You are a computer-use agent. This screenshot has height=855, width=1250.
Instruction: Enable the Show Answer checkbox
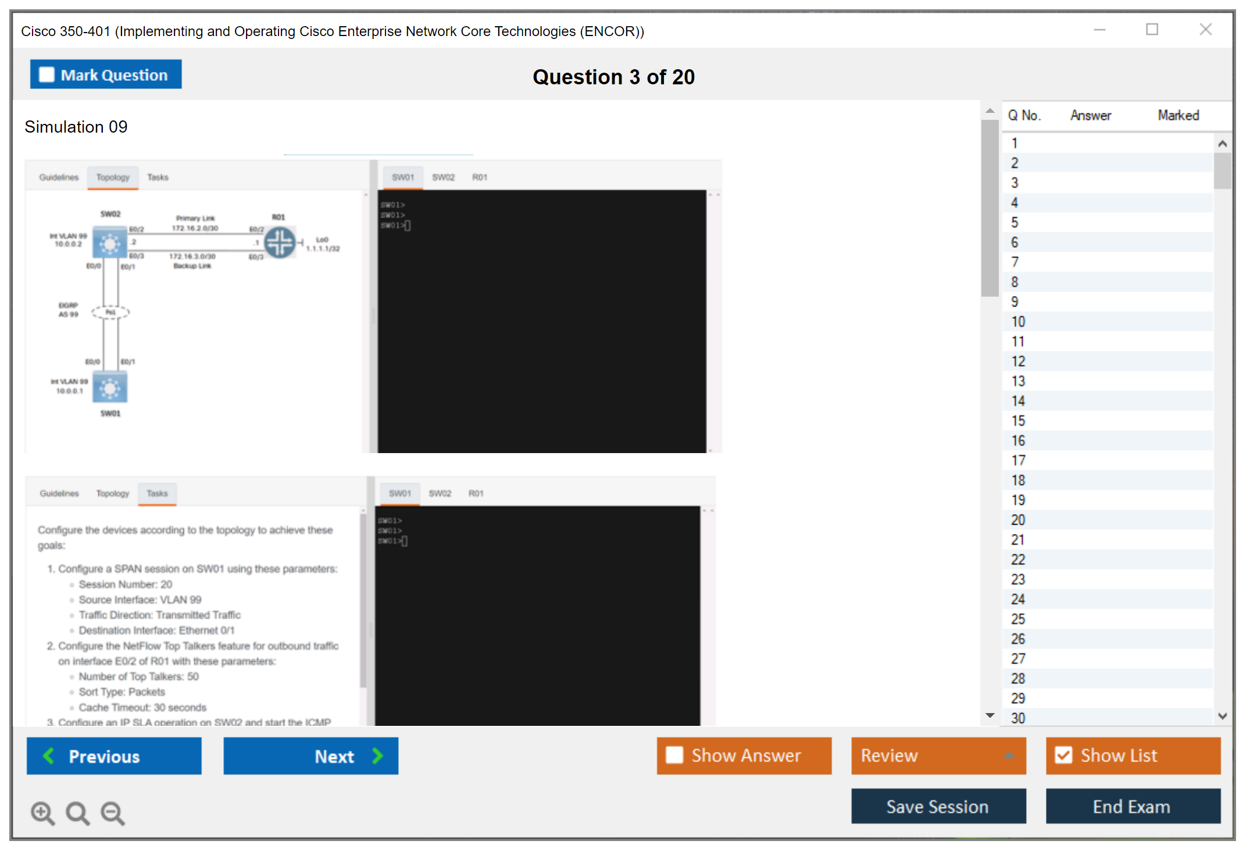[x=674, y=755]
